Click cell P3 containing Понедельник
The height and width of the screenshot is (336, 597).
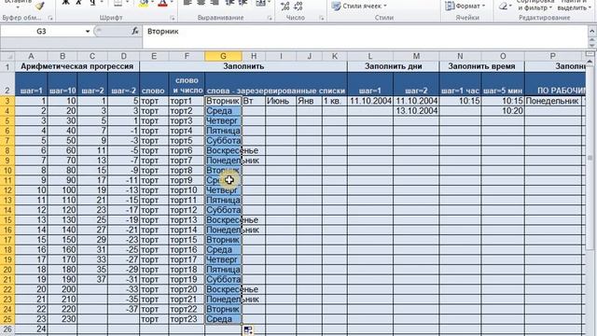pyautogui.click(x=552, y=101)
